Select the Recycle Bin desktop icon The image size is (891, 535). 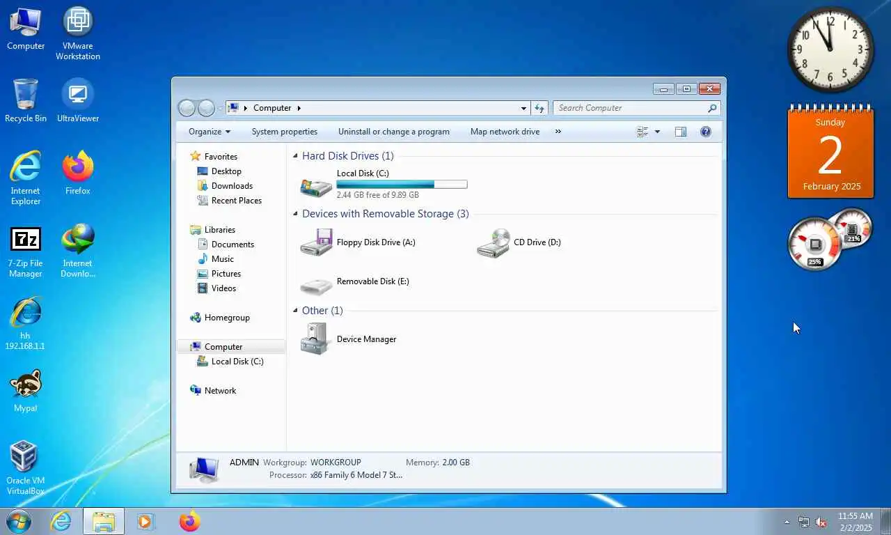coord(26,100)
